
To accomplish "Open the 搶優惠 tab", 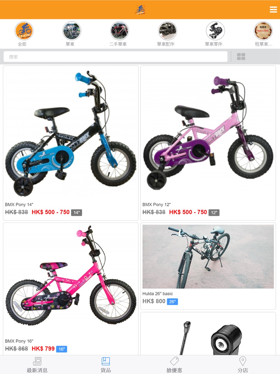I will pyautogui.click(x=174, y=365).
